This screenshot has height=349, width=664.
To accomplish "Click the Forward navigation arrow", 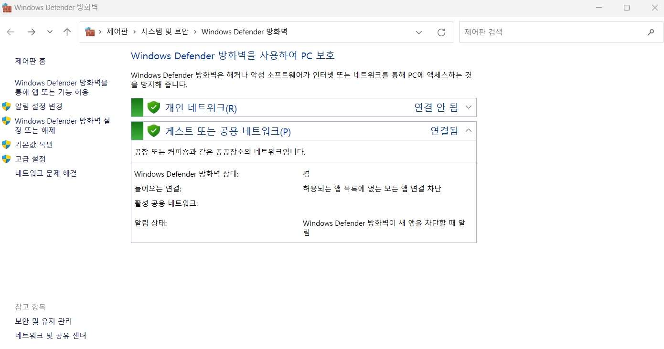I will point(32,32).
